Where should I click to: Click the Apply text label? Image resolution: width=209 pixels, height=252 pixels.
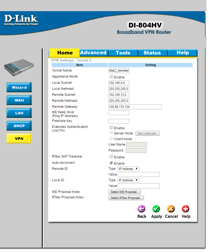(x=156, y=216)
